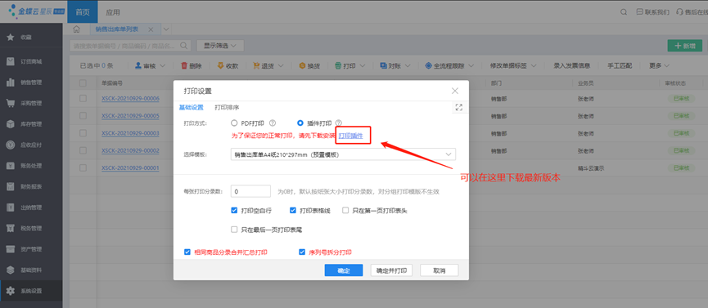Close the 销售出库单列表 tab
Screen dimensions: 708x308
click(x=151, y=29)
